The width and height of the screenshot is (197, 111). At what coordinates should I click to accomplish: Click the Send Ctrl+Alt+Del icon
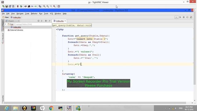click(x=26, y=6)
